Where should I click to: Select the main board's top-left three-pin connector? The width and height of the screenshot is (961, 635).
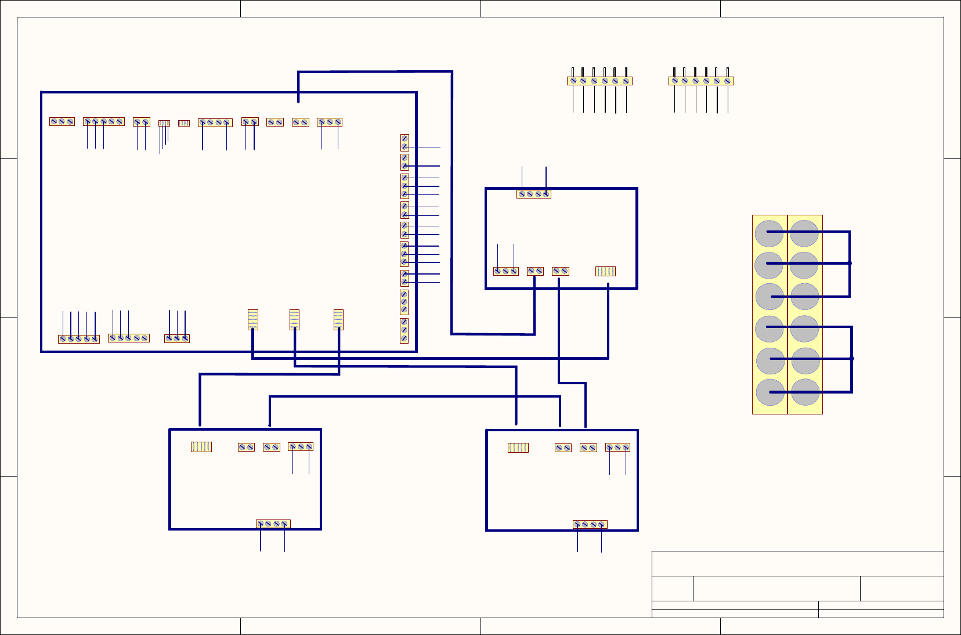coord(62,121)
